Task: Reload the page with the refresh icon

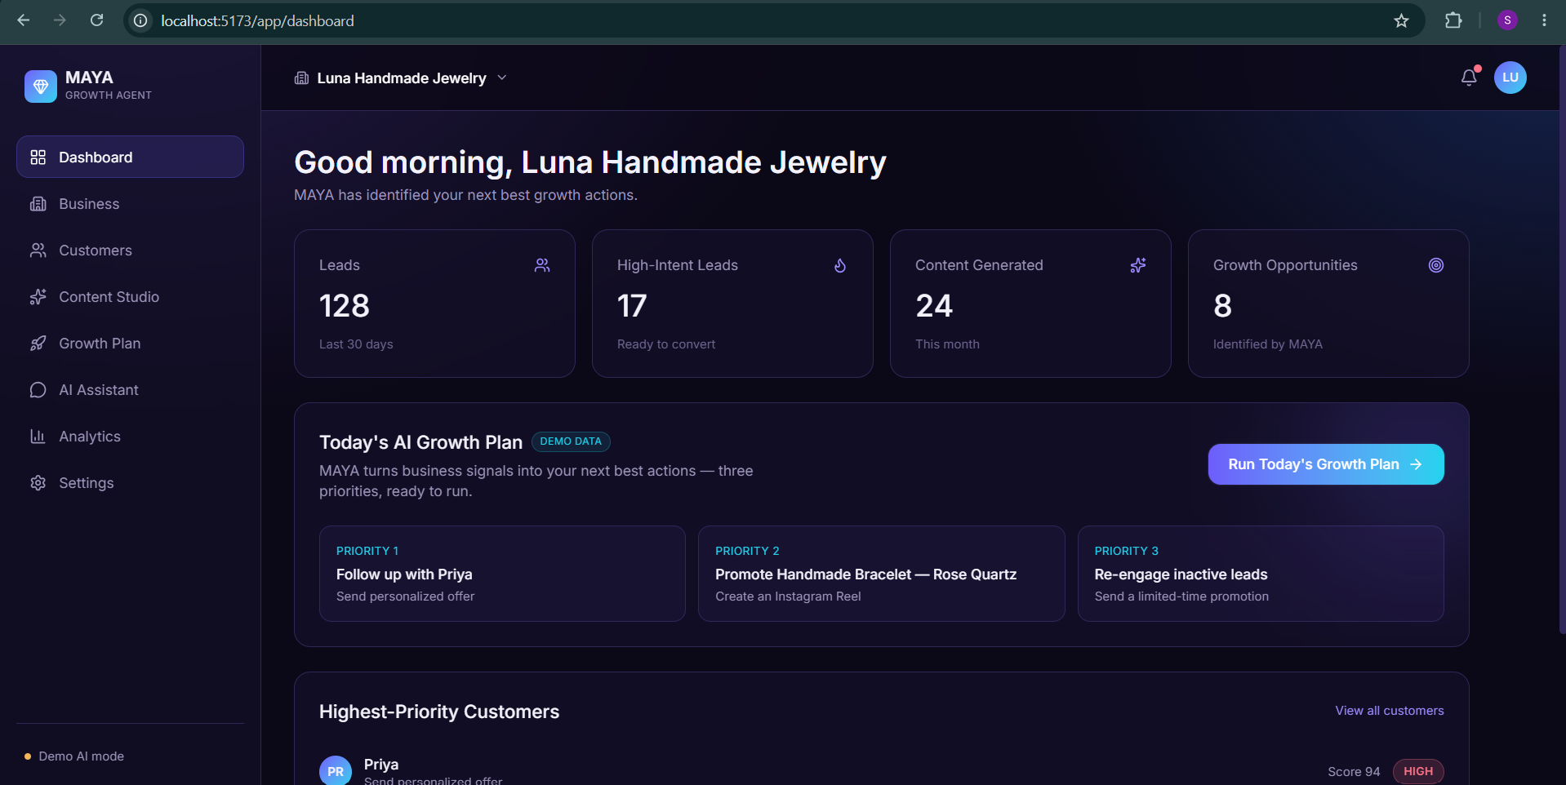Action: [96, 20]
